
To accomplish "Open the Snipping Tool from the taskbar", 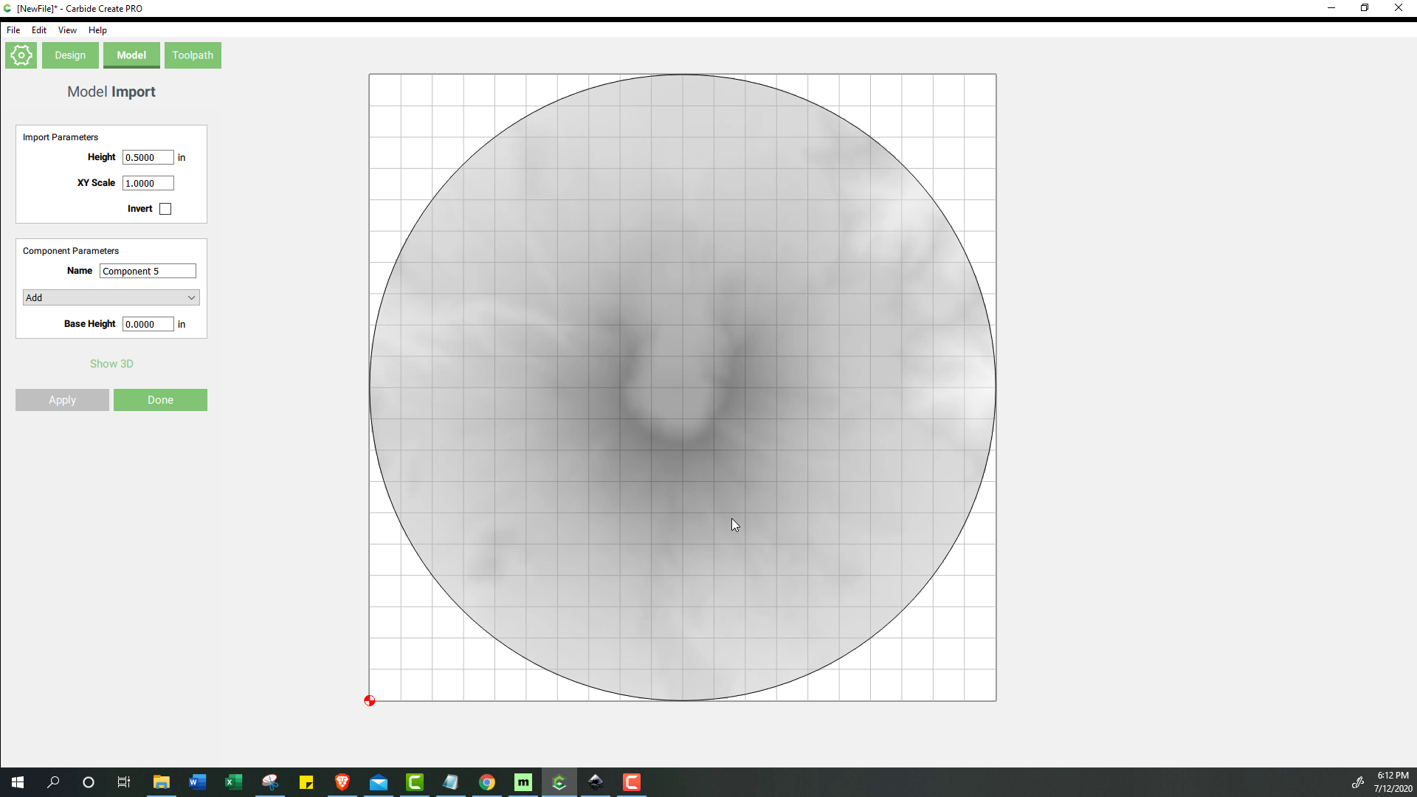I will 271,782.
